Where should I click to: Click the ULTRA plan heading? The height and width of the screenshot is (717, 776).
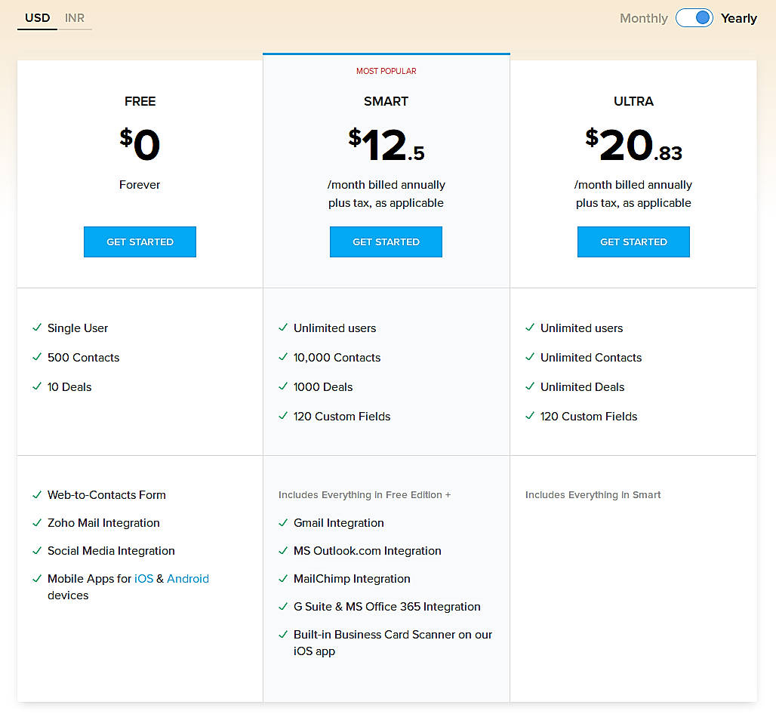coord(633,101)
